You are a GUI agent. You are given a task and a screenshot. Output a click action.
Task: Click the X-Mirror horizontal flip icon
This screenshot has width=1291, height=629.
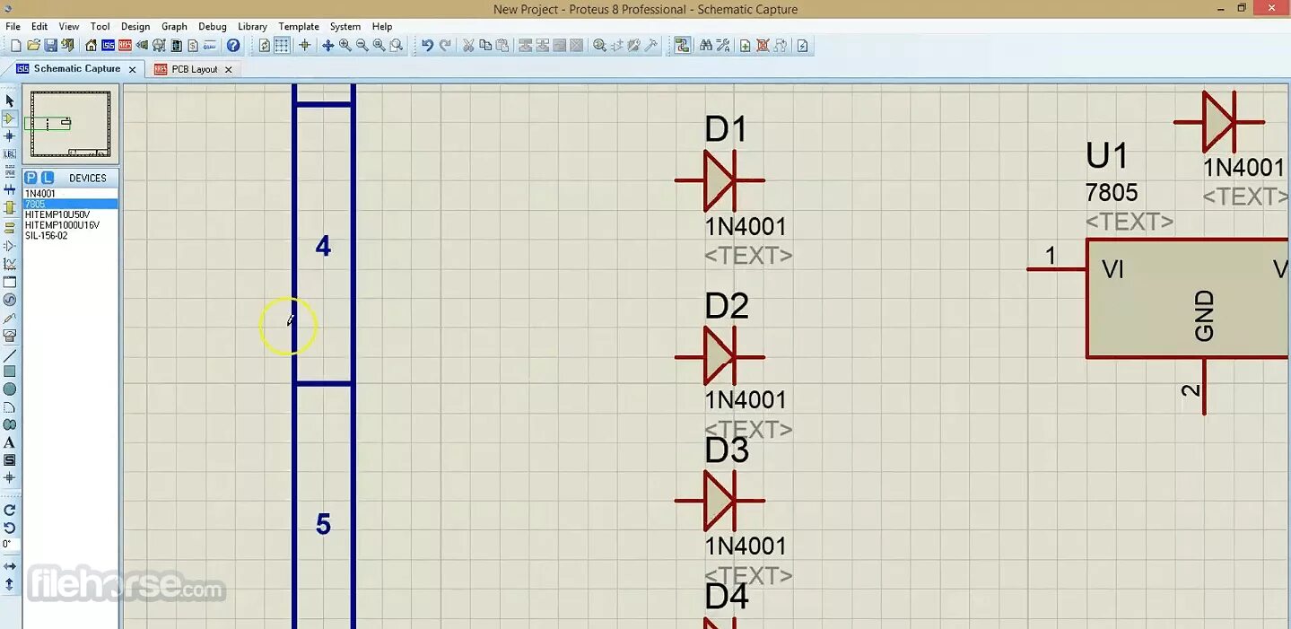(x=10, y=566)
